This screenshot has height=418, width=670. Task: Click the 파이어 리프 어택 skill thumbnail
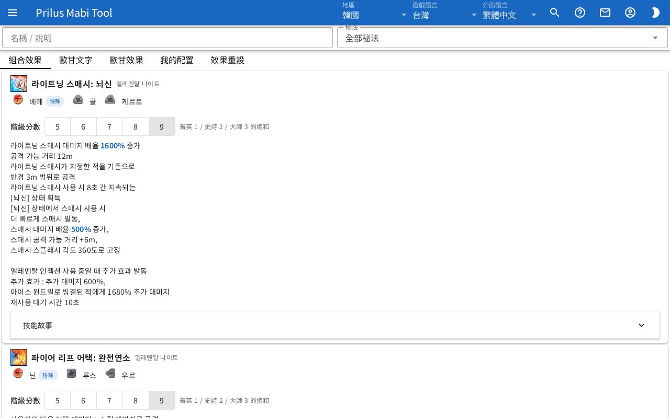click(x=19, y=357)
